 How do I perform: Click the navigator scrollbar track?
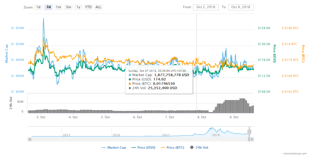tap(138, 139)
